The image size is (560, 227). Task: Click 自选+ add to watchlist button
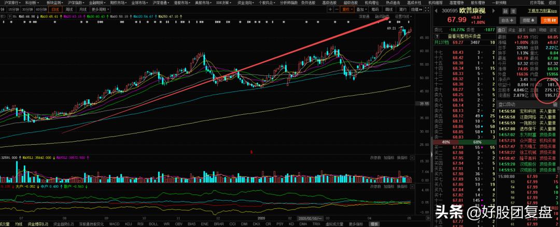tap(508, 20)
